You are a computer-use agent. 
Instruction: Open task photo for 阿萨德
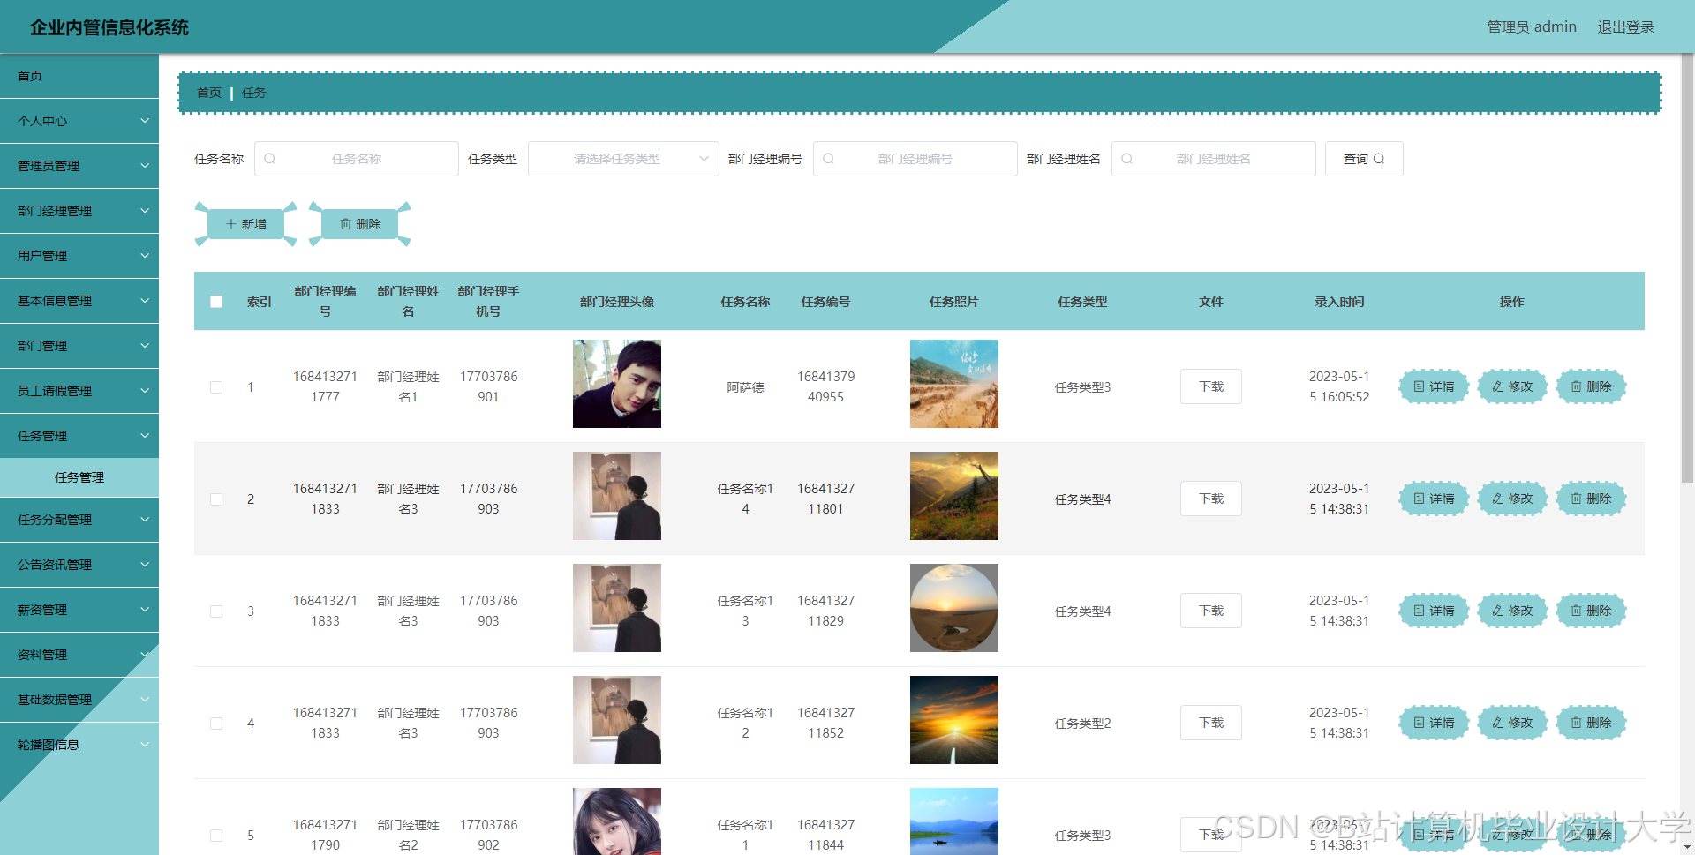pos(954,384)
